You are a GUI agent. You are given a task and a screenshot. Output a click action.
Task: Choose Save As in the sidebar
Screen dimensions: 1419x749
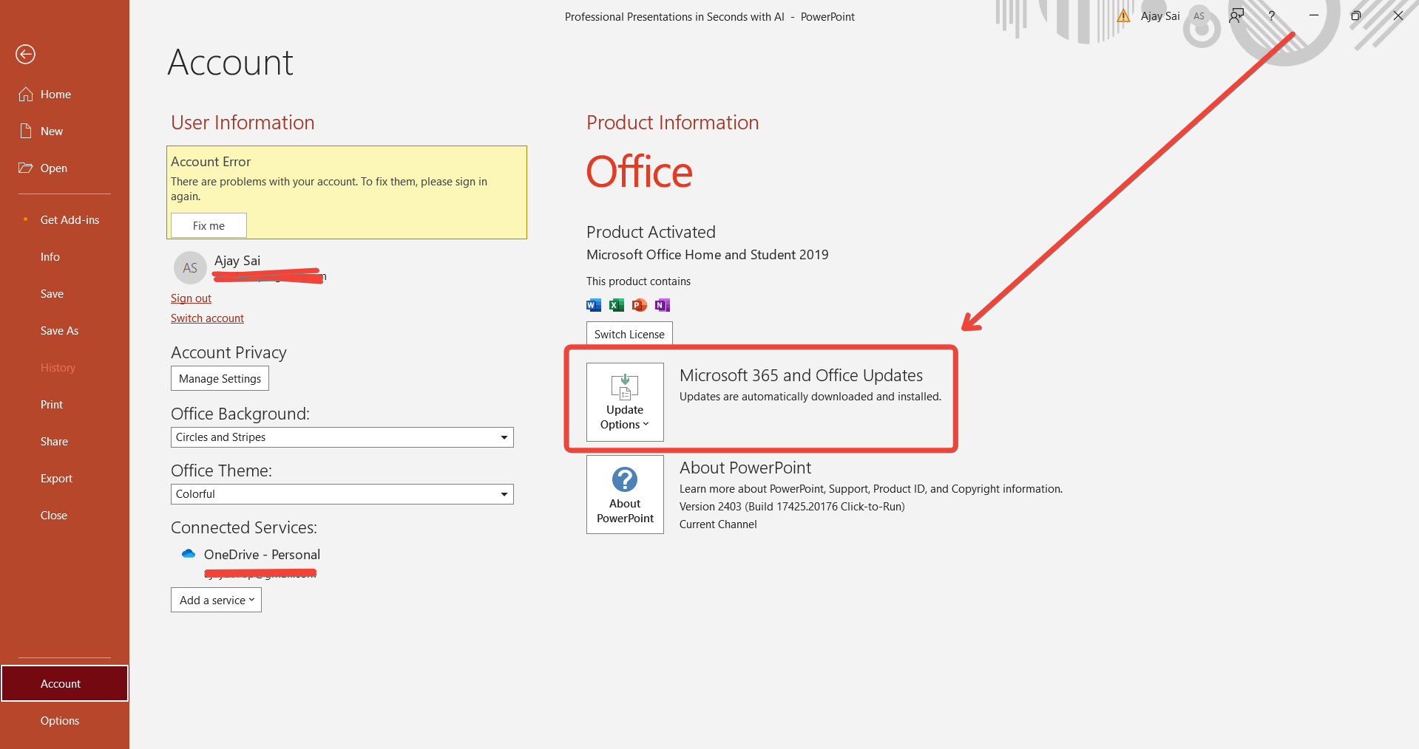coord(64,330)
